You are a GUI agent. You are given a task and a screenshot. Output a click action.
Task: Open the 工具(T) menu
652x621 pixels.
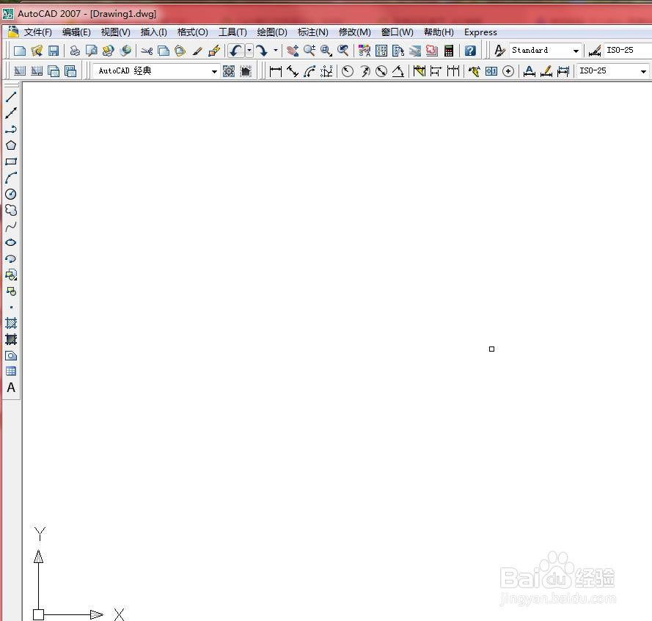click(232, 32)
